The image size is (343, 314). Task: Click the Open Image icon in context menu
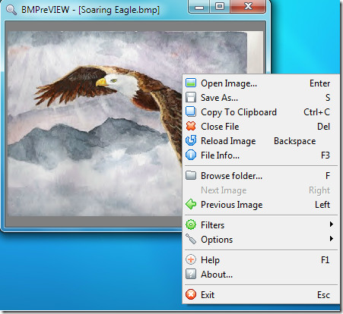(x=191, y=83)
